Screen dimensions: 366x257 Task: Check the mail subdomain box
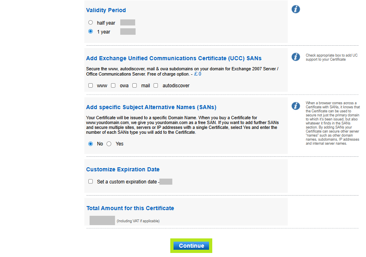[134, 85]
